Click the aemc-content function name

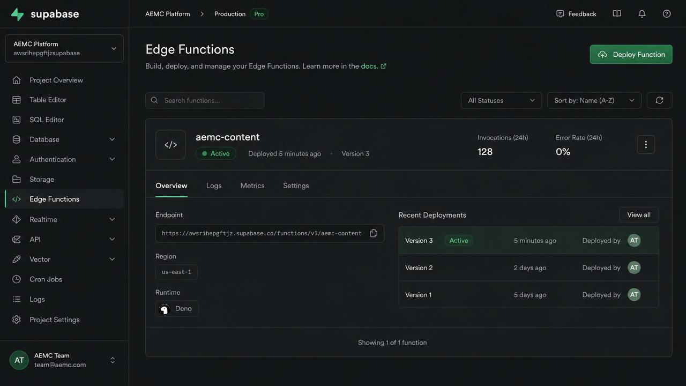228,137
